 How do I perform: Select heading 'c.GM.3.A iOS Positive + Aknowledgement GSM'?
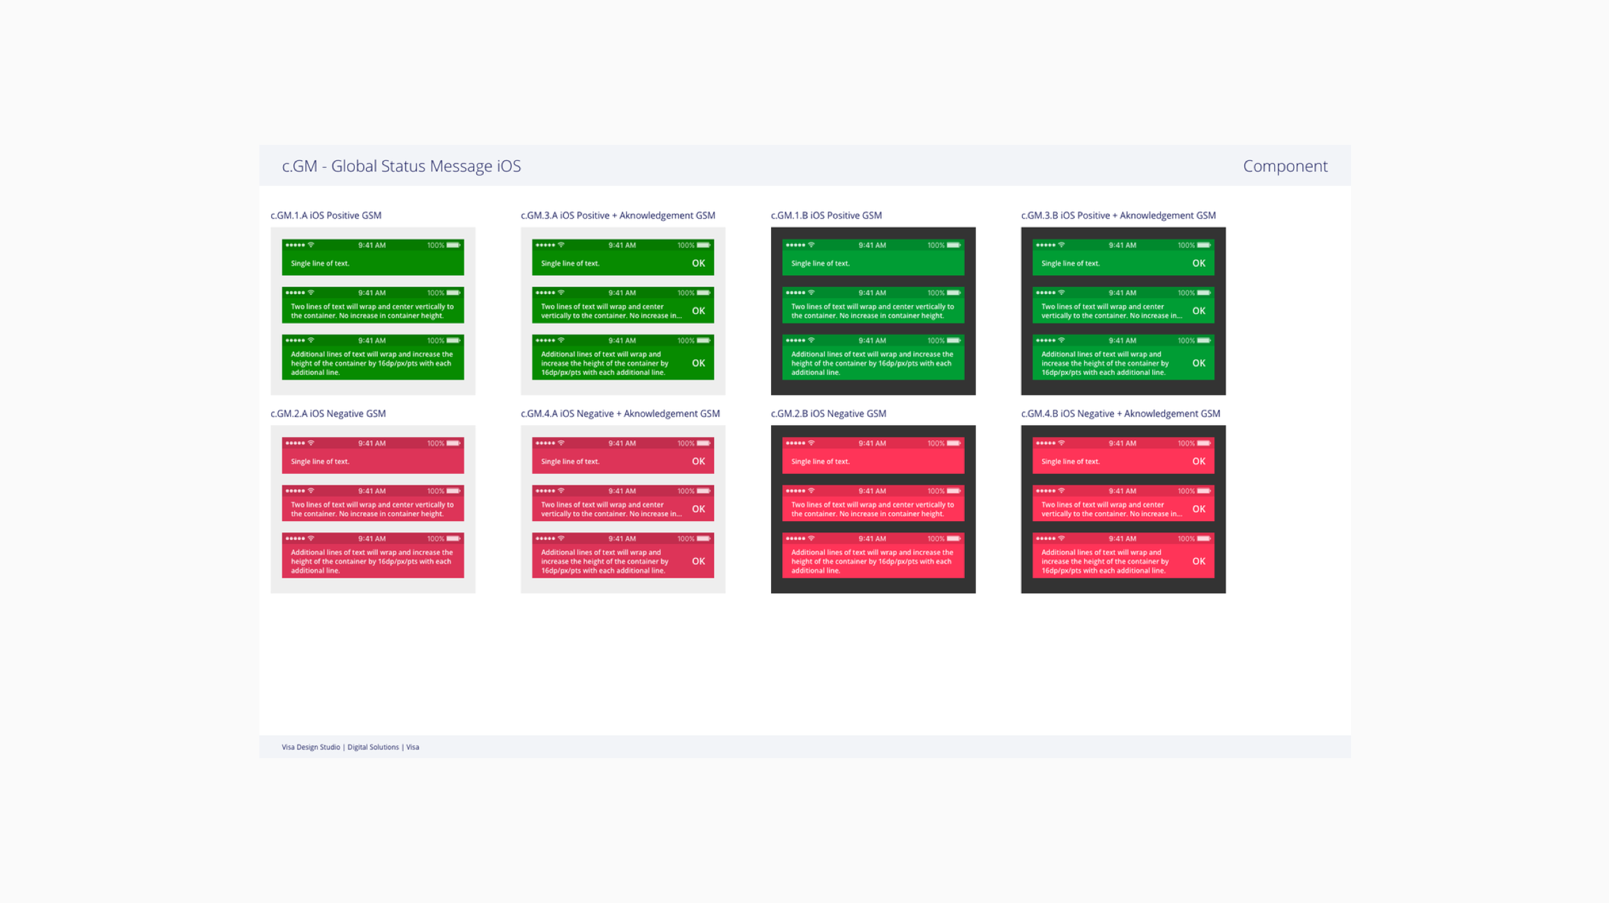(x=618, y=215)
